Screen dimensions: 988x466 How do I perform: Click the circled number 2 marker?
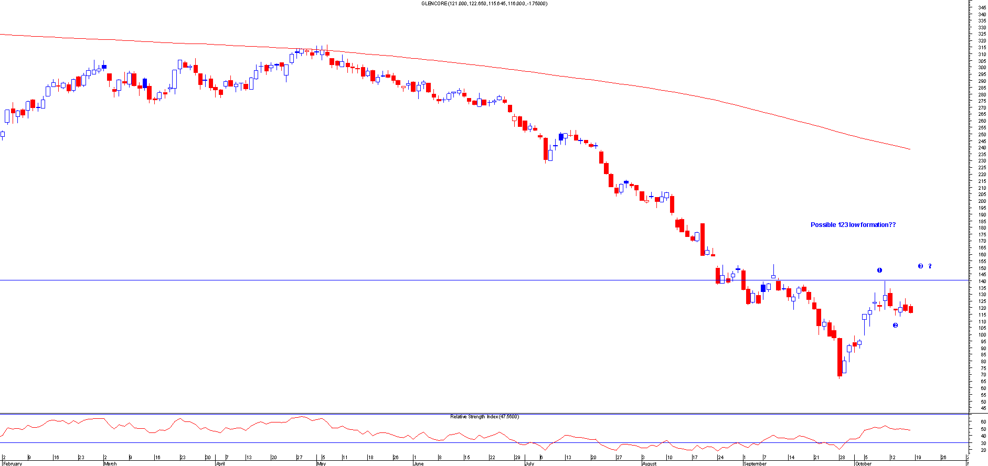coord(895,326)
